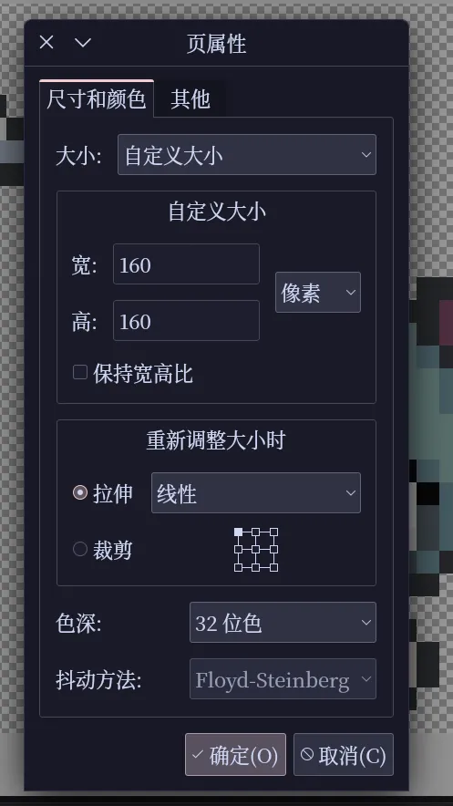The image size is (453, 806).
Task: Click into the 宽 width input field
Action: [x=186, y=264]
